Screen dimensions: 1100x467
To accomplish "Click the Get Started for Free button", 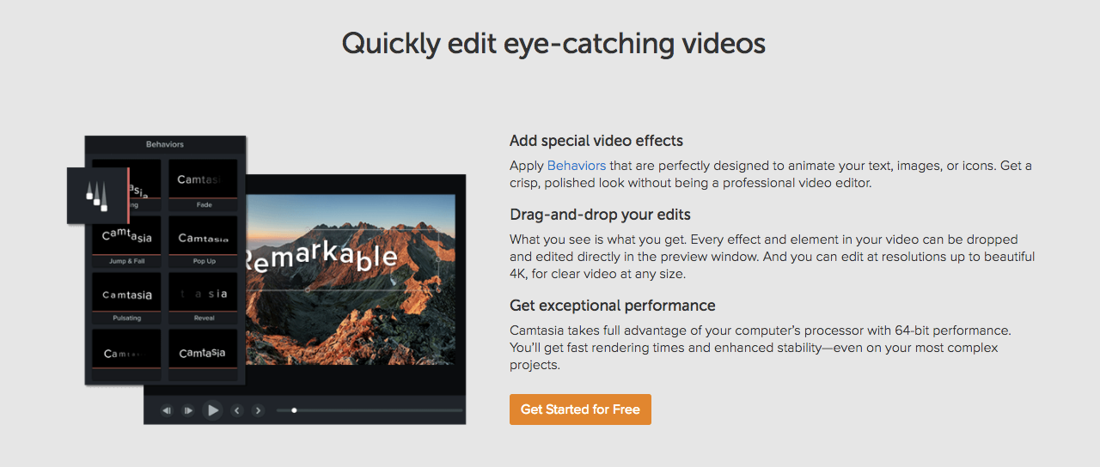I will [580, 409].
